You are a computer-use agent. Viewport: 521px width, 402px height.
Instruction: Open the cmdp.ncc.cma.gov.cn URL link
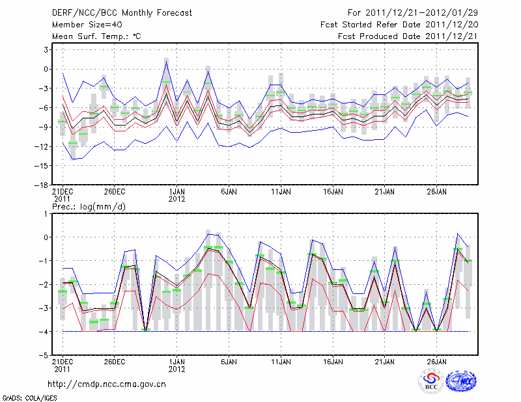pos(107,384)
